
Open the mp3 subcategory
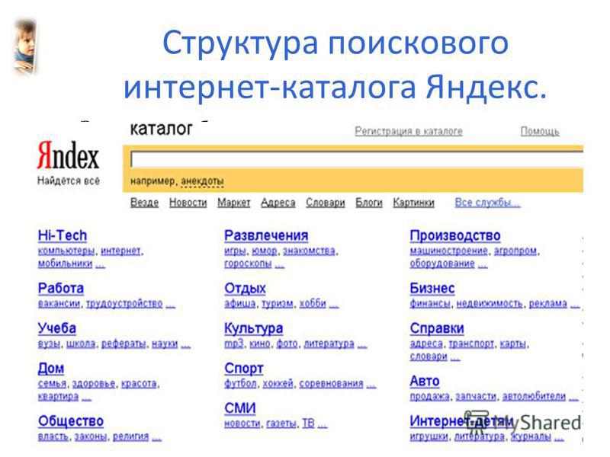(233, 344)
